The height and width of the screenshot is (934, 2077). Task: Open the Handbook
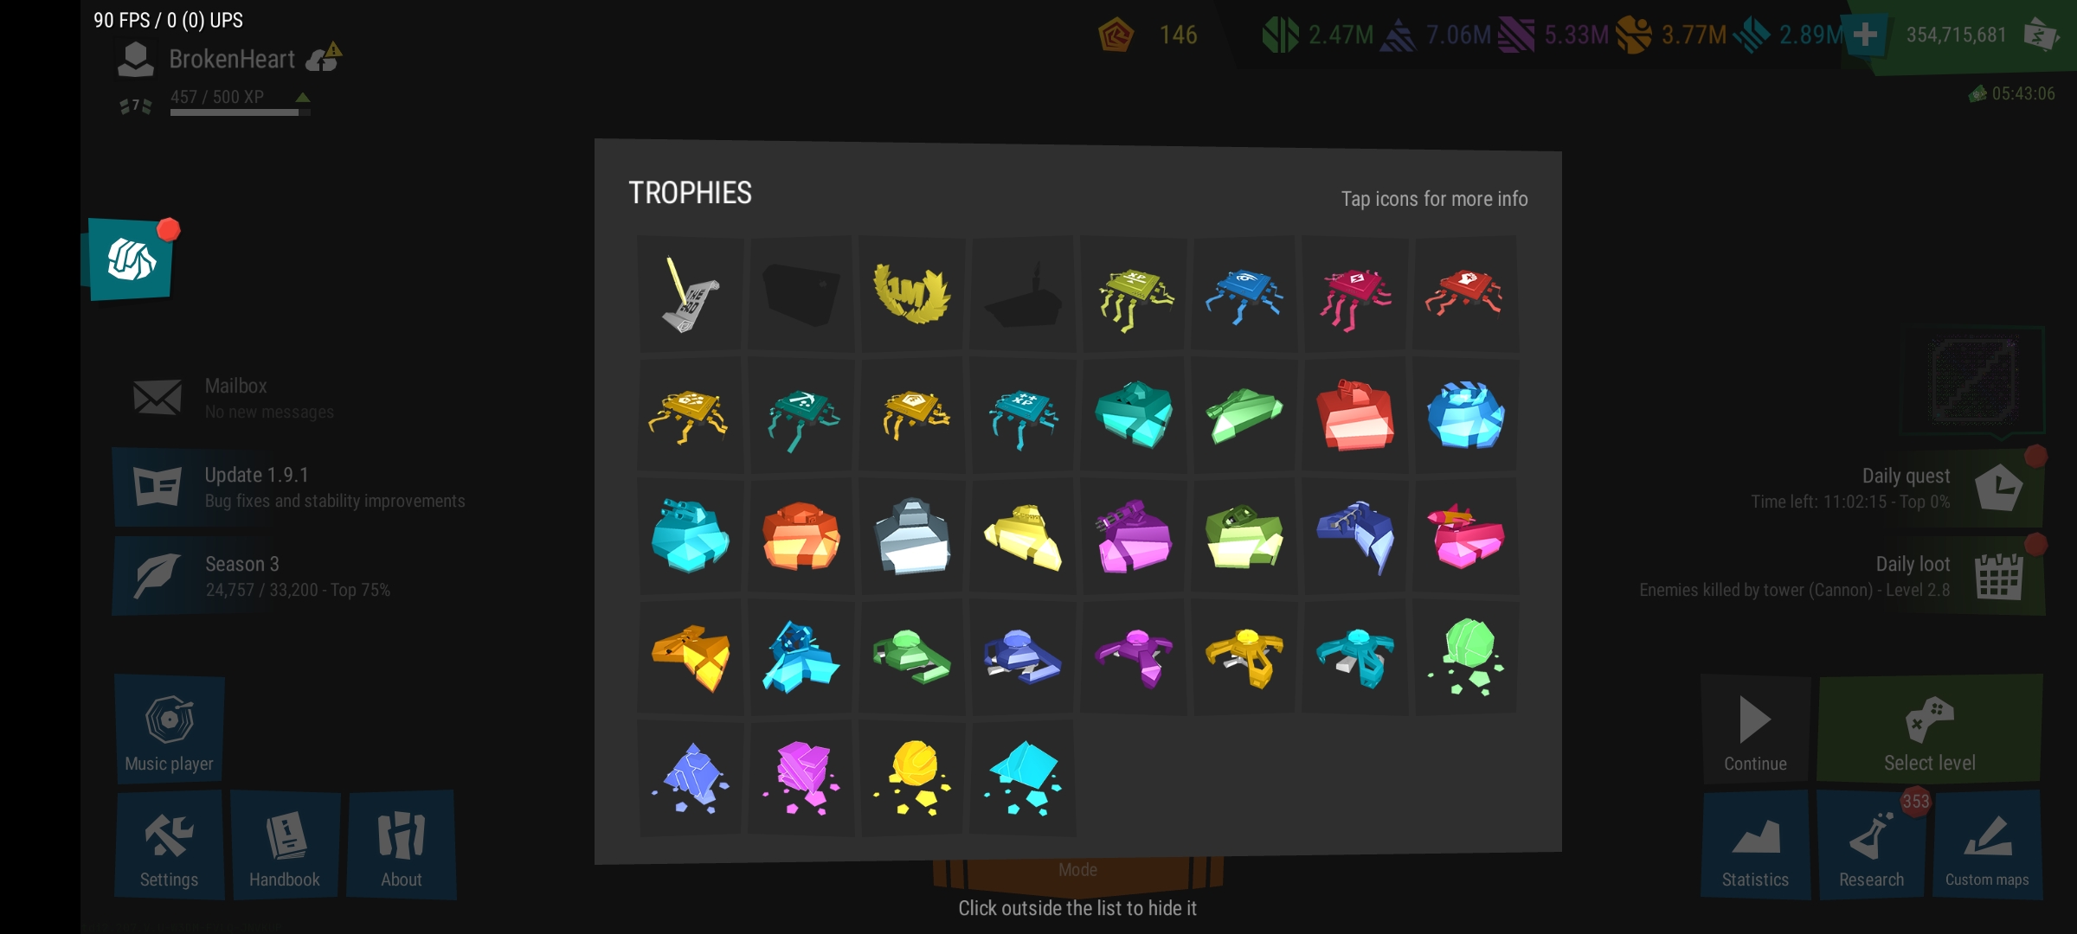tap(285, 845)
